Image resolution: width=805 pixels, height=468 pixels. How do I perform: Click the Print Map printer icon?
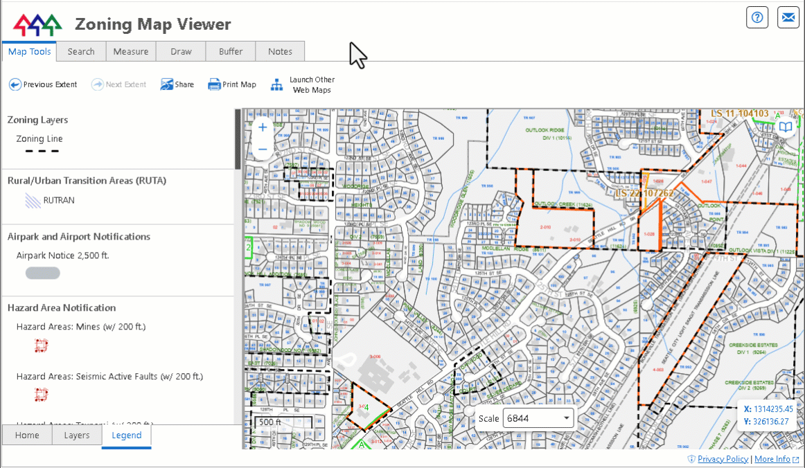[214, 84]
